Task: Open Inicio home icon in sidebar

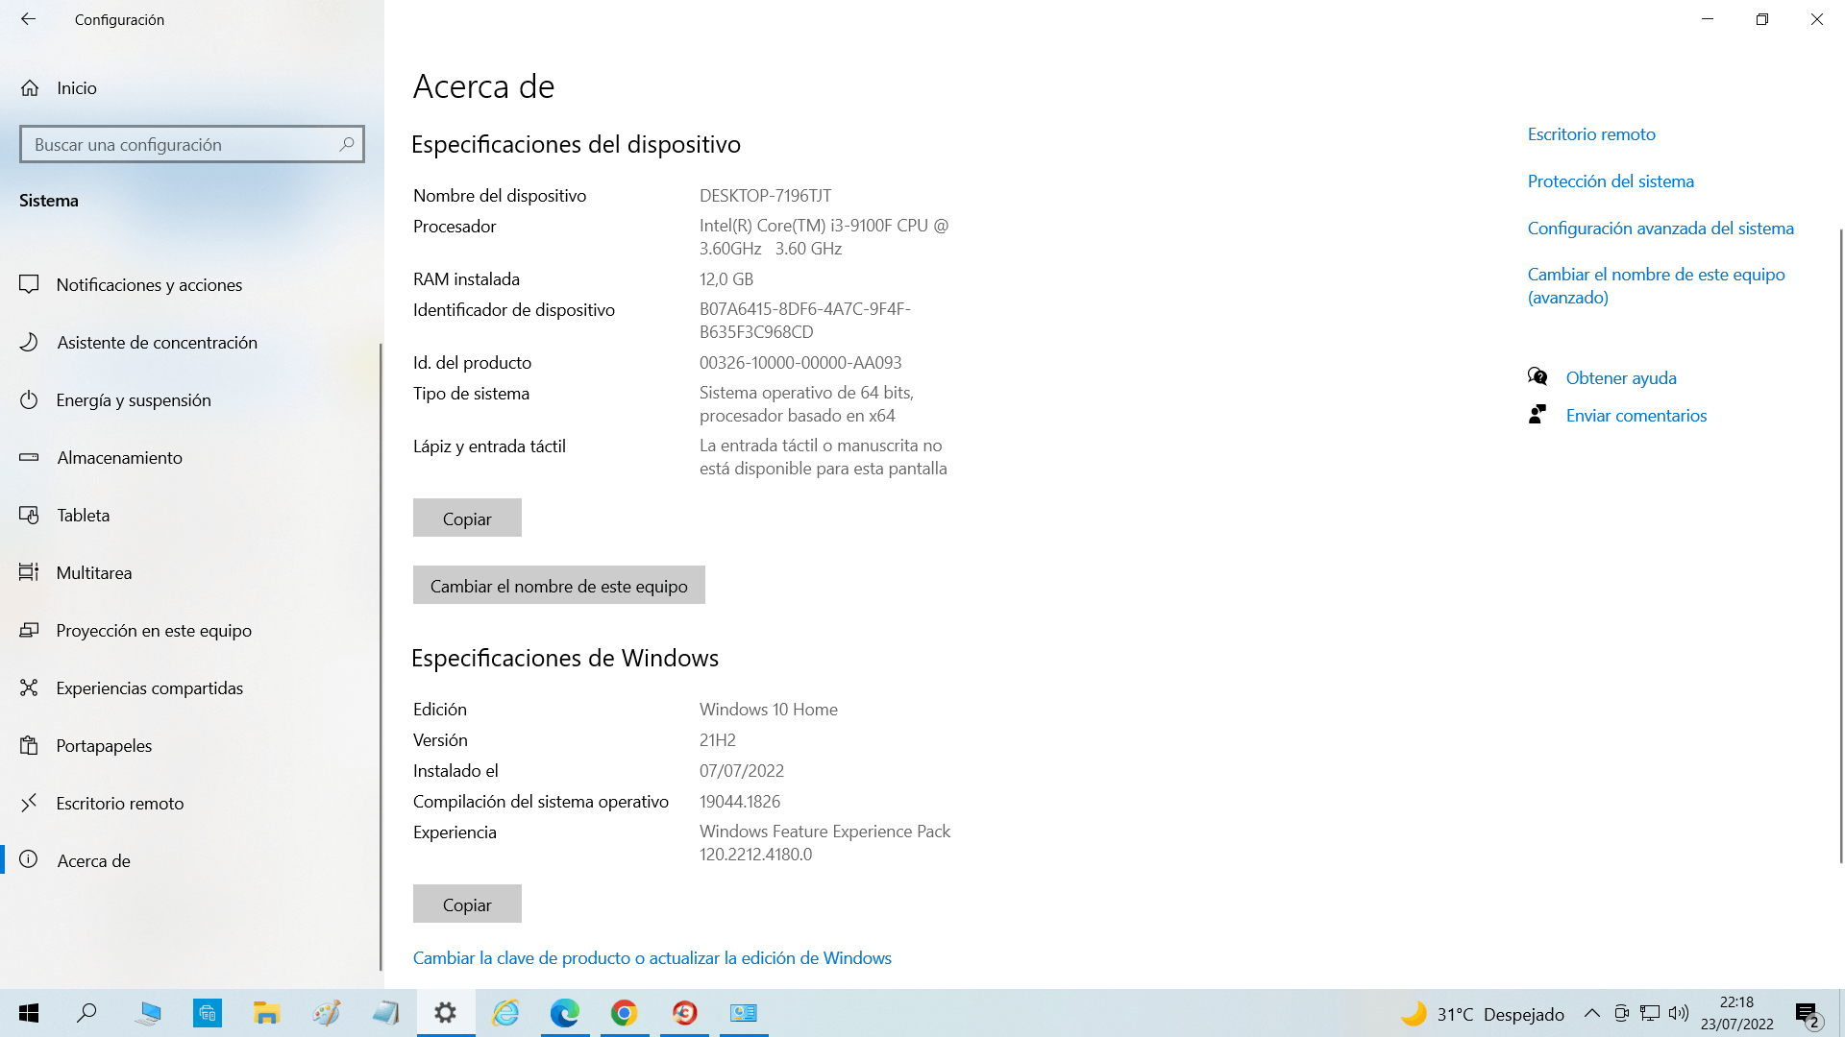Action: (x=30, y=88)
